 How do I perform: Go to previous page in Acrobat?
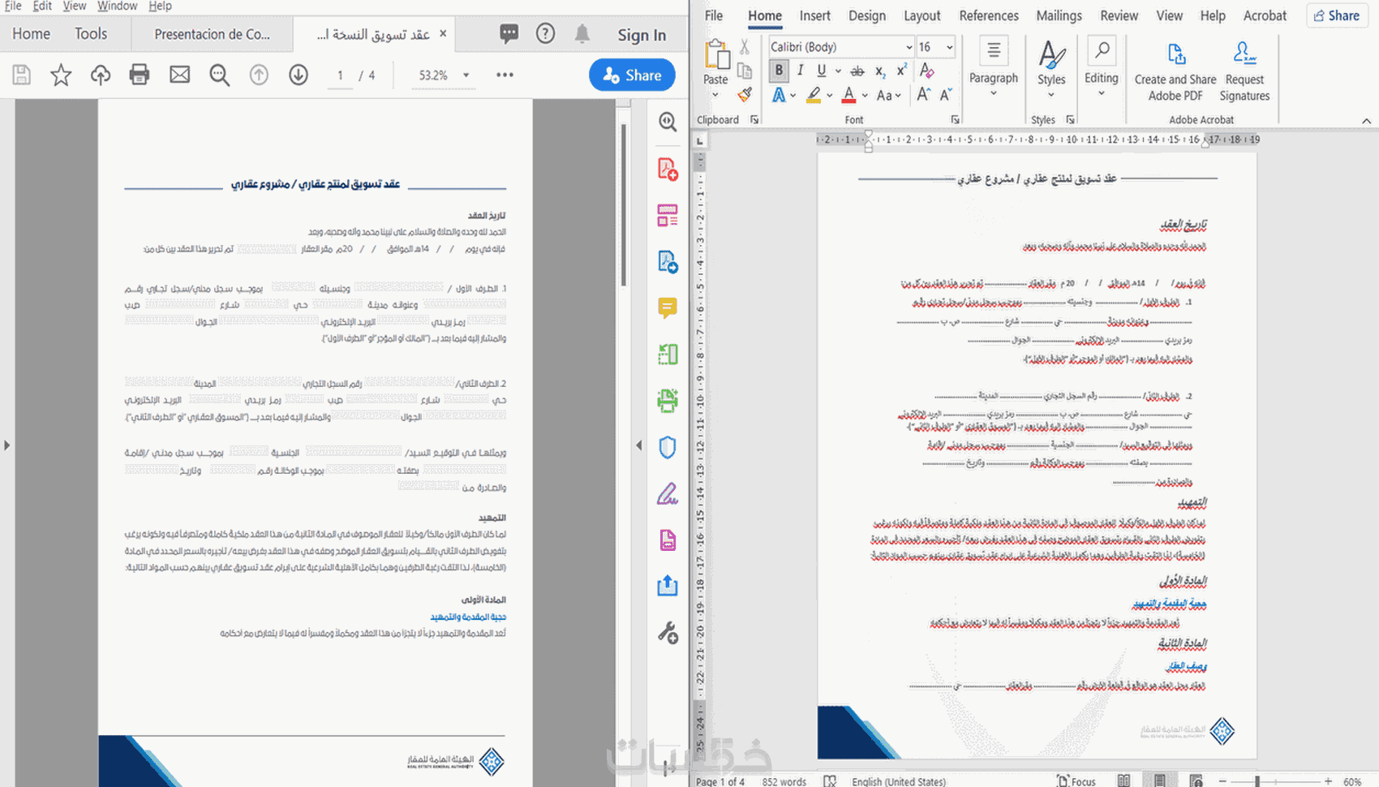[259, 75]
